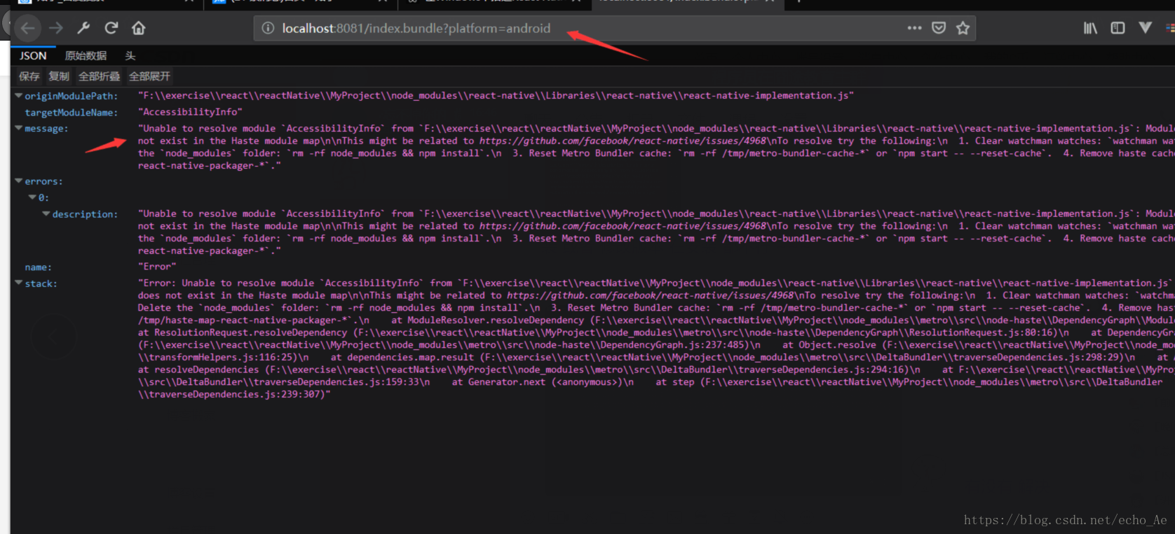Go forward to the next page
This screenshot has width=1175, height=534.
click(x=56, y=28)
